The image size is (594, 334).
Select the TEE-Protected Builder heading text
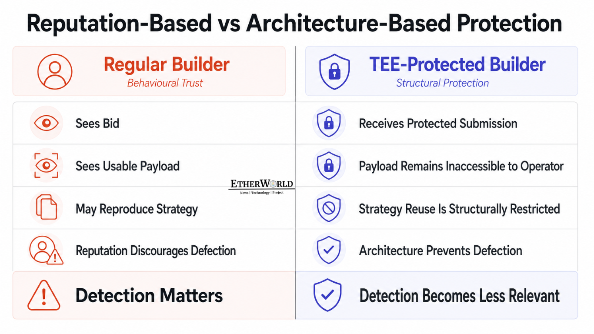click(x=457, y=65)
